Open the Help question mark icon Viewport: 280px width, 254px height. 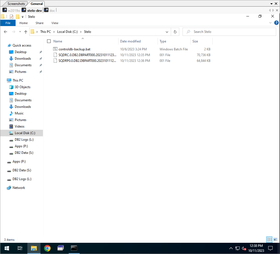[276, 23]
